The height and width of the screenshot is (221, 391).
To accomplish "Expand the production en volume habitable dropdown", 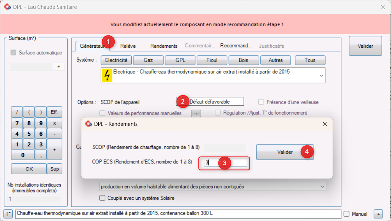I will (x=322, y=186).
